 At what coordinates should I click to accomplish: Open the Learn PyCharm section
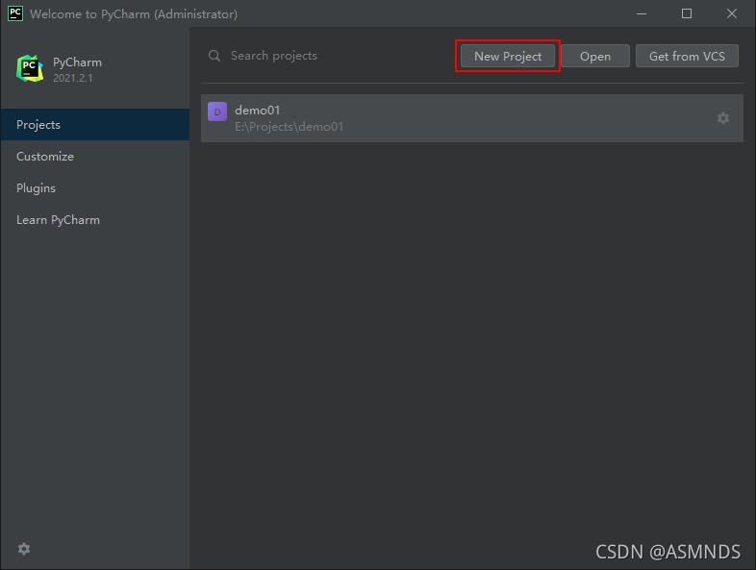click(x=95, y=220)
